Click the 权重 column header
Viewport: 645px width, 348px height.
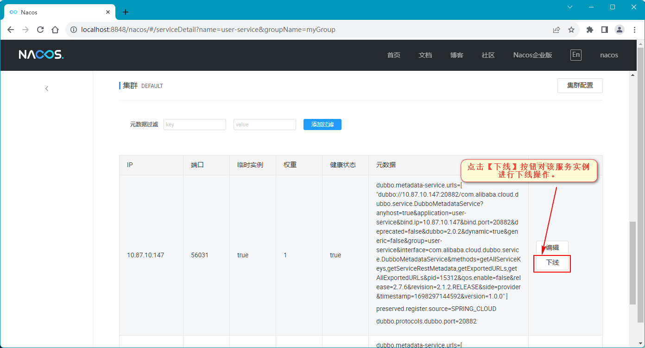tap(290, 165)
